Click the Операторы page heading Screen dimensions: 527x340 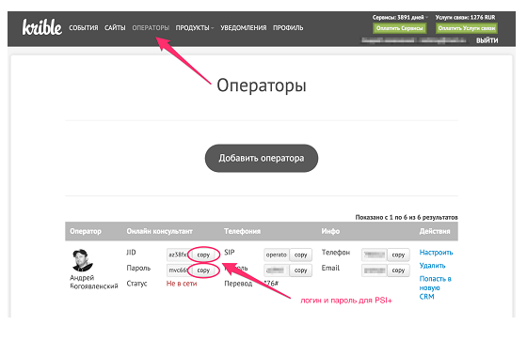click(262, 85)
